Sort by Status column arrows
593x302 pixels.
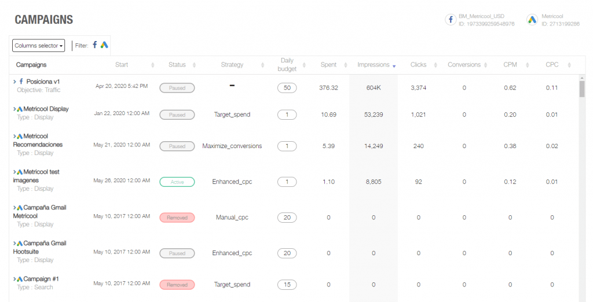pyautogui.click(x=194, y=65)
